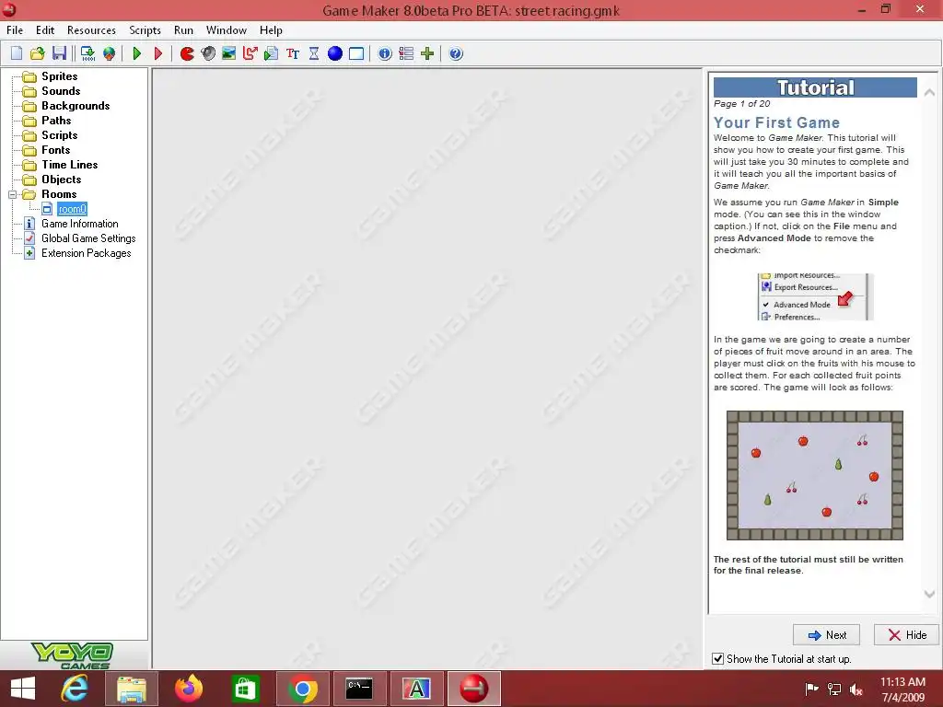Screen dimensions: 943x707
Task: Open the Resources menu
Action: pyautogui.click(x=91, y=30)
